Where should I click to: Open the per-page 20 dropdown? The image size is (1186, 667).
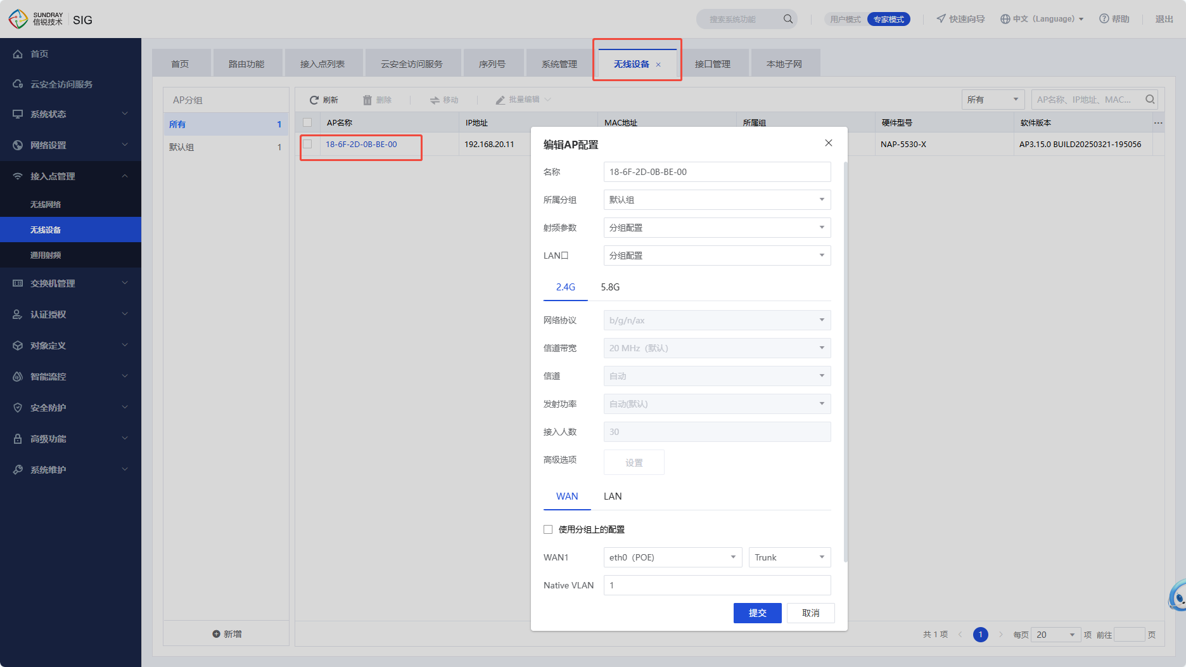click(1055, 635)
